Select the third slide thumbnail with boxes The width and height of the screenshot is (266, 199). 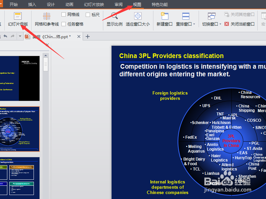coord(20,178)
